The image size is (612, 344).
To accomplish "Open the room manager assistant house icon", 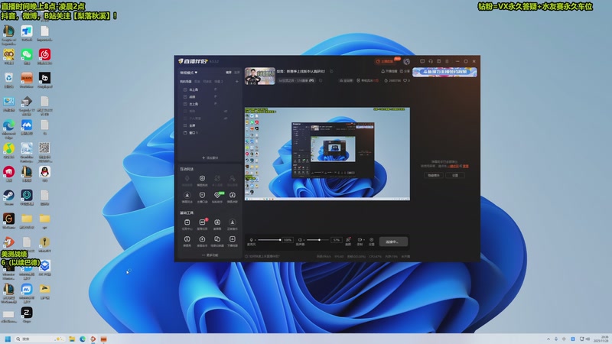I will click(202, 239).
